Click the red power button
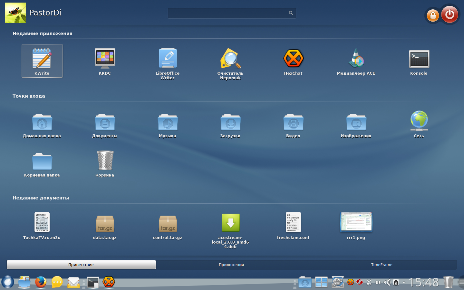 450,14
